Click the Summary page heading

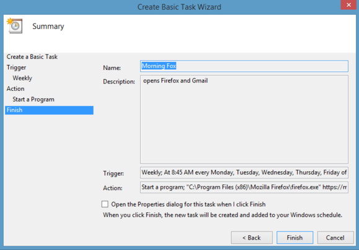tap(48, 26)
